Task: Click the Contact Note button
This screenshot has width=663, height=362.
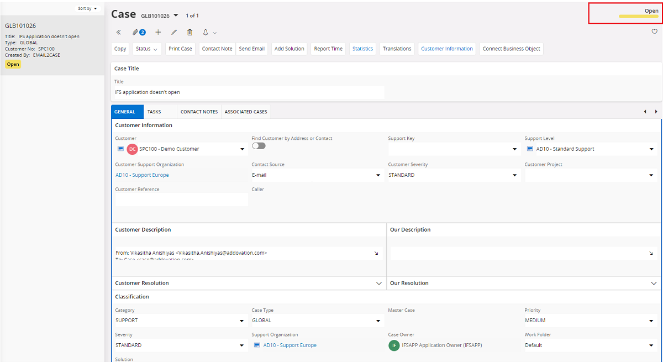Action: click(x=217, y=49)
